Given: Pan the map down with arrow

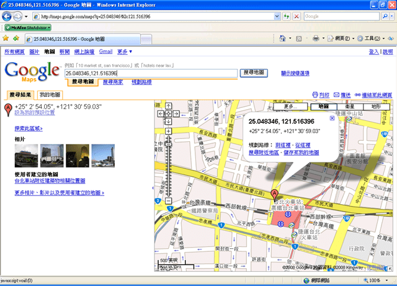Looking at the screenshot, I should pyautogui.click(x=168, y=122).
